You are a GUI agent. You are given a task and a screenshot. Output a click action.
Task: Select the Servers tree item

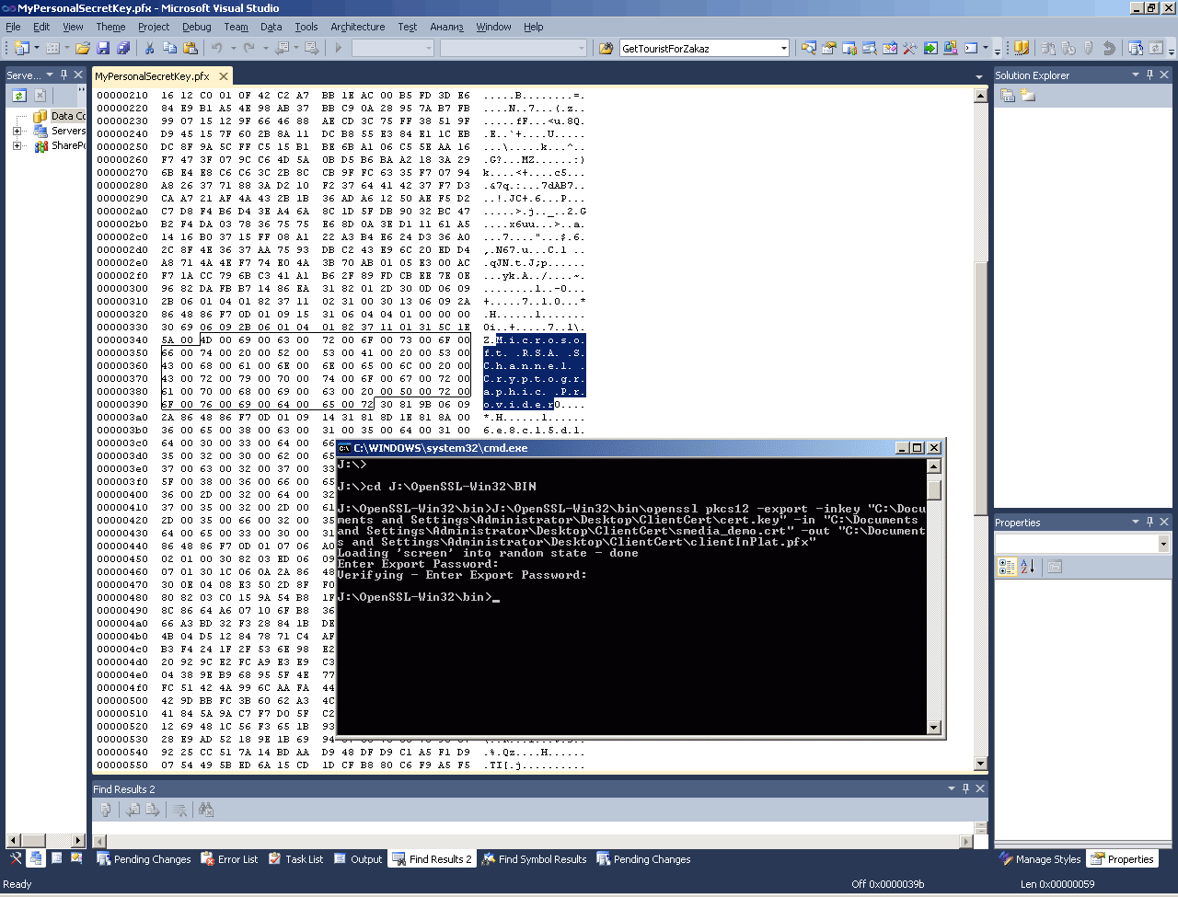click(68, 131)
